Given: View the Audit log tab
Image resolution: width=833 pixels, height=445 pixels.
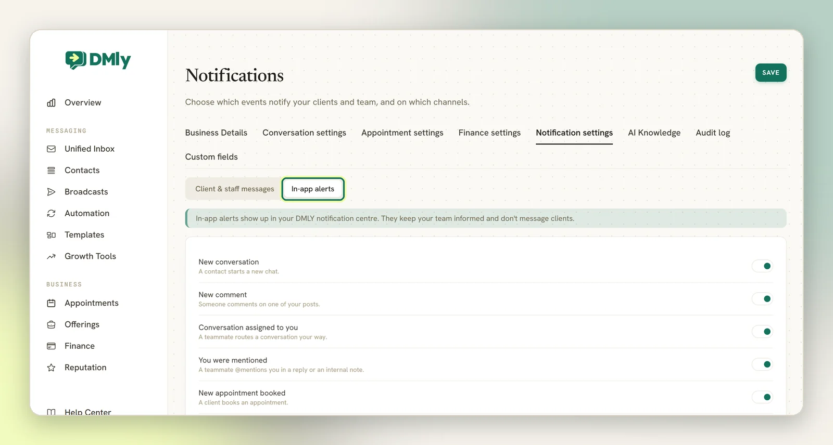Looking at the screenshot, I should tap(713, 133).
